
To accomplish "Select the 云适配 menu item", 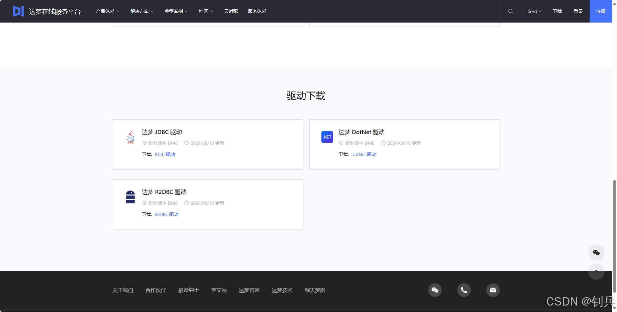I will (x=231, y=11).
